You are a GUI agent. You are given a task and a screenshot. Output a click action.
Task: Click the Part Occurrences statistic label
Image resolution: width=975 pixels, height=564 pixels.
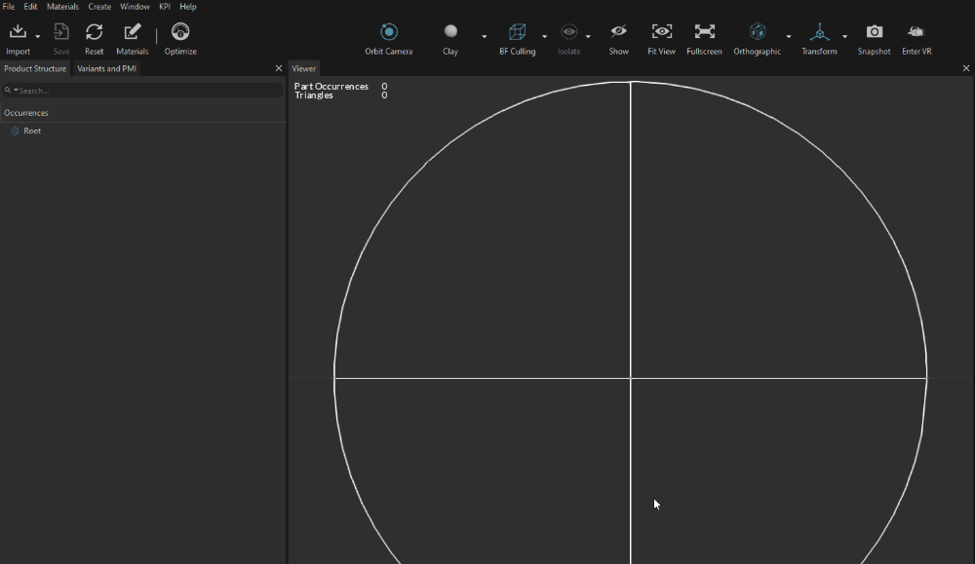(x=331, y=87)
